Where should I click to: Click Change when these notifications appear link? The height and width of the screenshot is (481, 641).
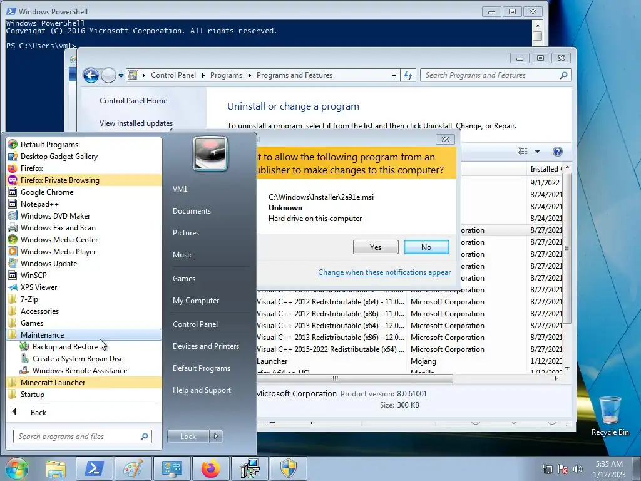[384, 272]
